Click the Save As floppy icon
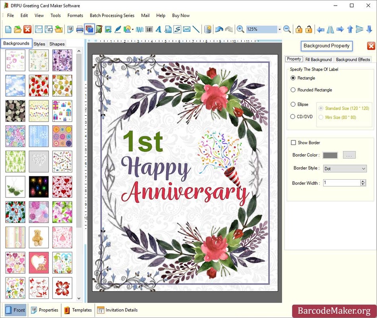This screenshot has width=377, height=318. point(49,29)
